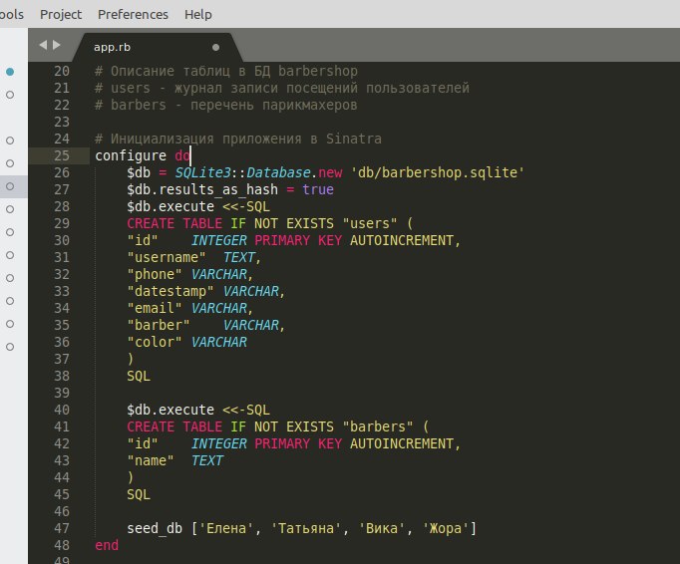The height and width of the screenshot is (564, 680).
Task: Go to next tab with right arrow
Action: click(x=57, y=45)
